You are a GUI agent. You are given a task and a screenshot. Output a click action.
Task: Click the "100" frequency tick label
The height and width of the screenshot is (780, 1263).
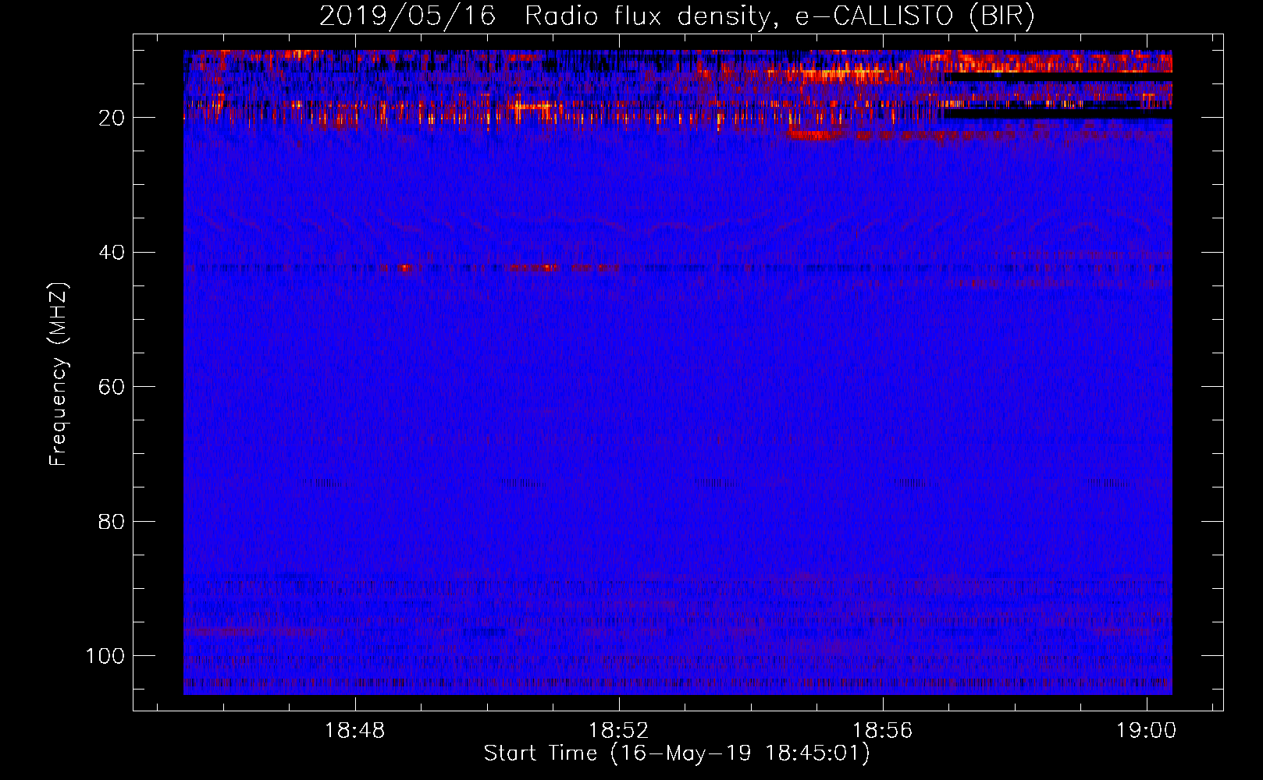pyautogui.click(x=105, y=656)
